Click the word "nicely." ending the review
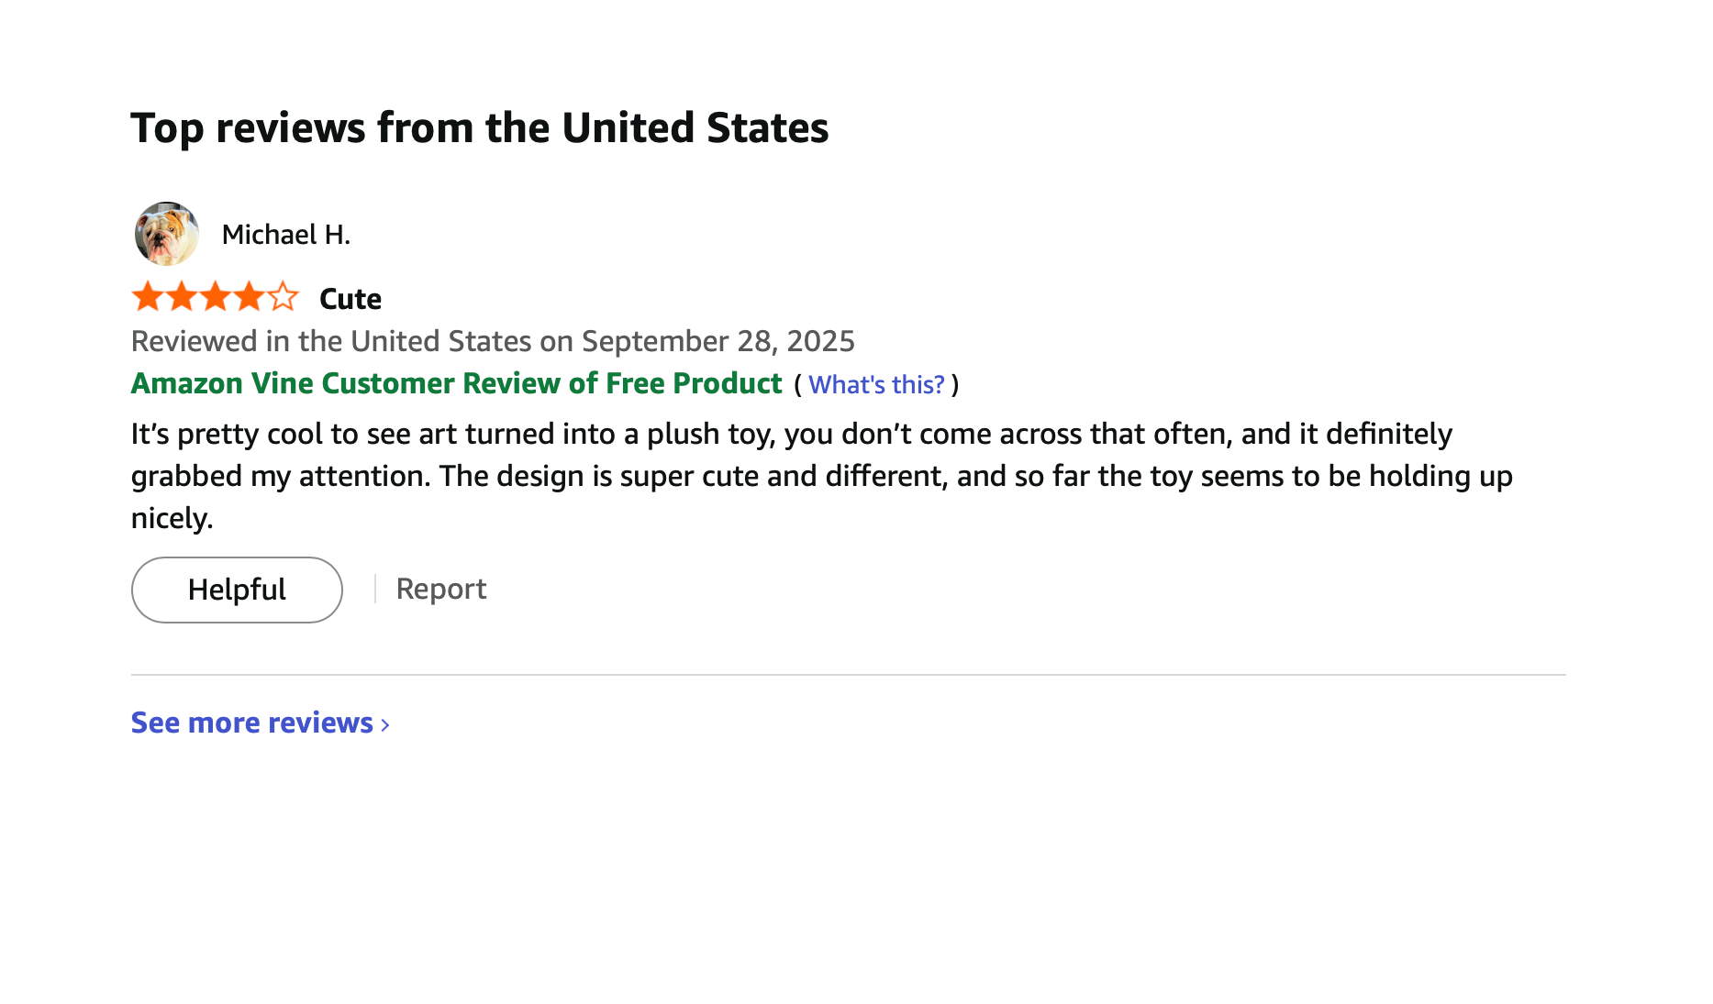The image size is (1713, 1004). click(x=172, y=518)
